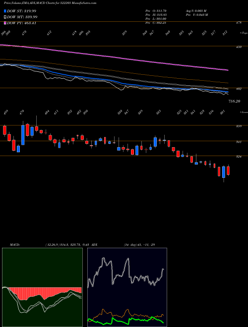248x327 pixels.
Task: Click the 324 price axis label
Action: (x=239, y=157)
